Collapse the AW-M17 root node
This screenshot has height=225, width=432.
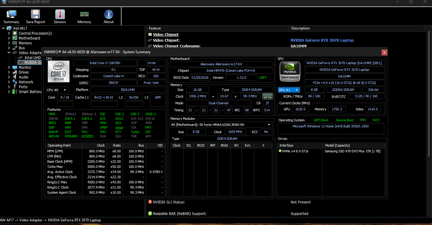(x=3, y=29)
